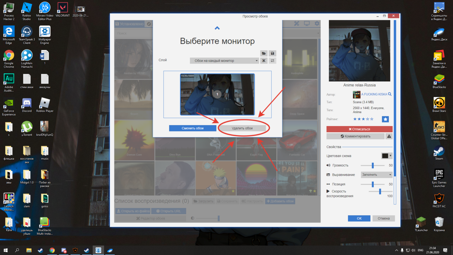
Task: Click the 'Открыть URL' button
Action: [x=168, y=211]
